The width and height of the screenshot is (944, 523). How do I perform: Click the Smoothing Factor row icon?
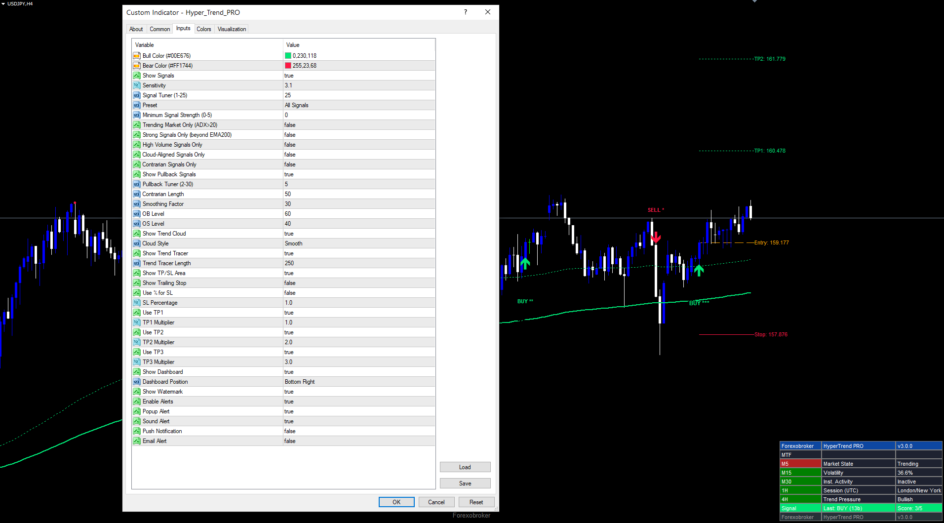137,204
